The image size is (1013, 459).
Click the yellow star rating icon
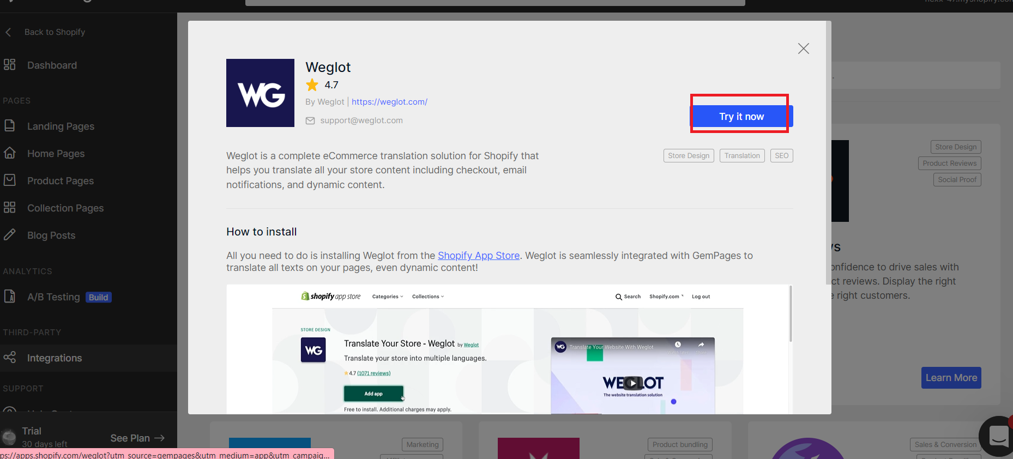pos(312,85)
